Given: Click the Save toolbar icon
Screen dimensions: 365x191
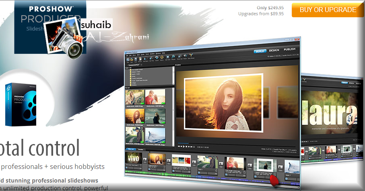Looking at the screenshot, I should coord(136,59).
